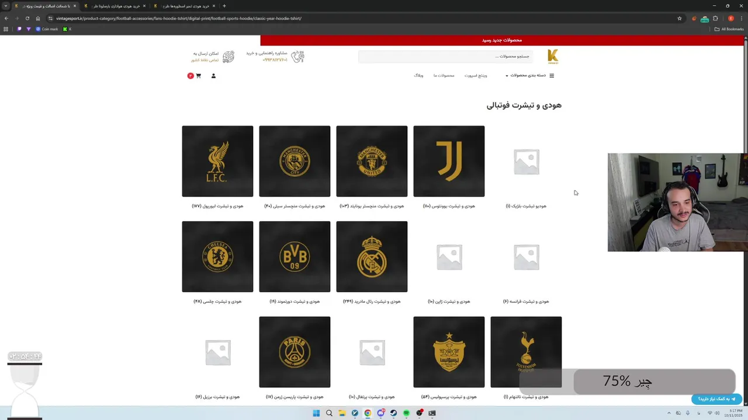Open the terminal icon in the taskbar
Viewport: 748px width, 420px height.
(432, 413)
